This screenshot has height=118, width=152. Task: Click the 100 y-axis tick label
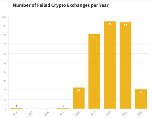4,17
